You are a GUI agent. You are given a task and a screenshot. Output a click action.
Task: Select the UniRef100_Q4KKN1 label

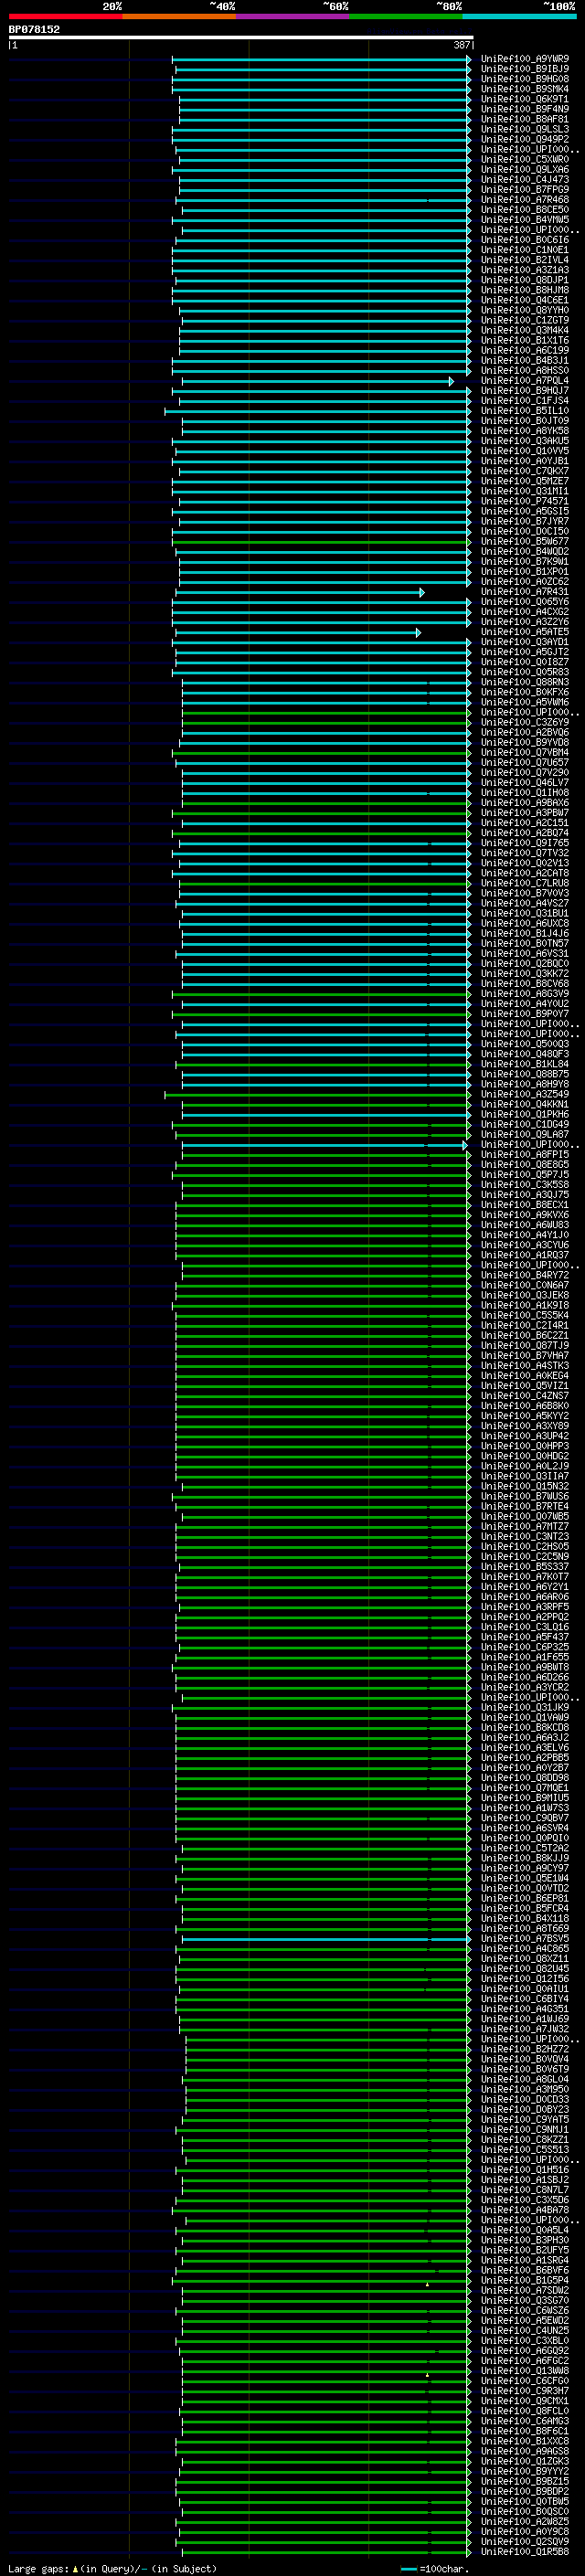point(525,1104)
